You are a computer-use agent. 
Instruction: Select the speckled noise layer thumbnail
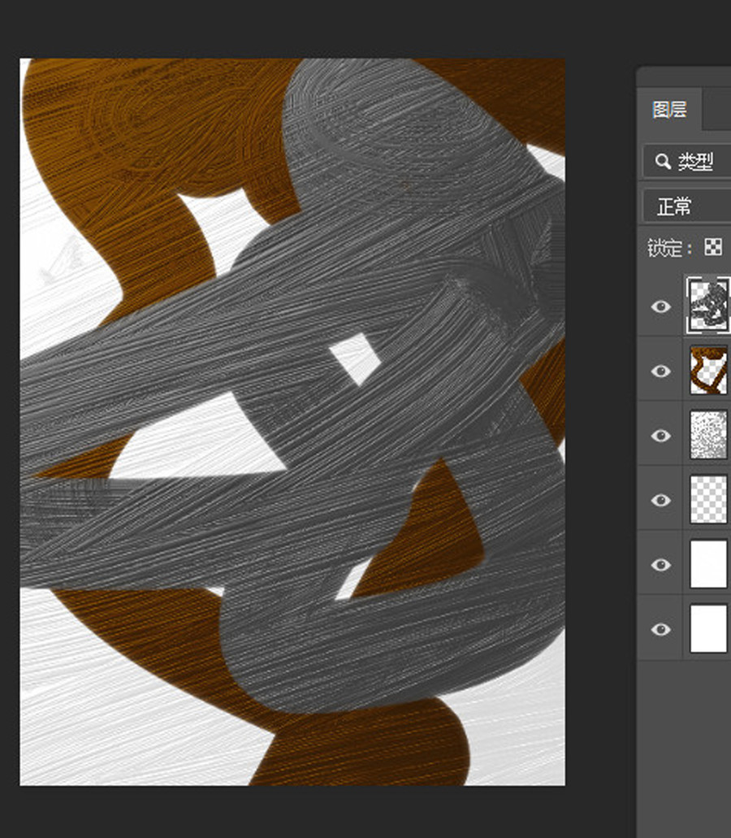(708, 435)
